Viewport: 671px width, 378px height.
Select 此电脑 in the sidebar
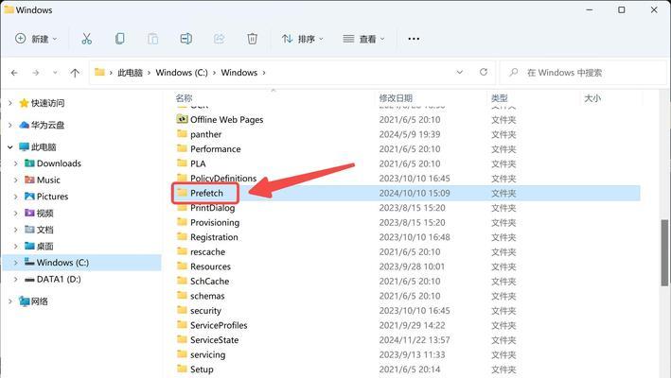[44, 146]
